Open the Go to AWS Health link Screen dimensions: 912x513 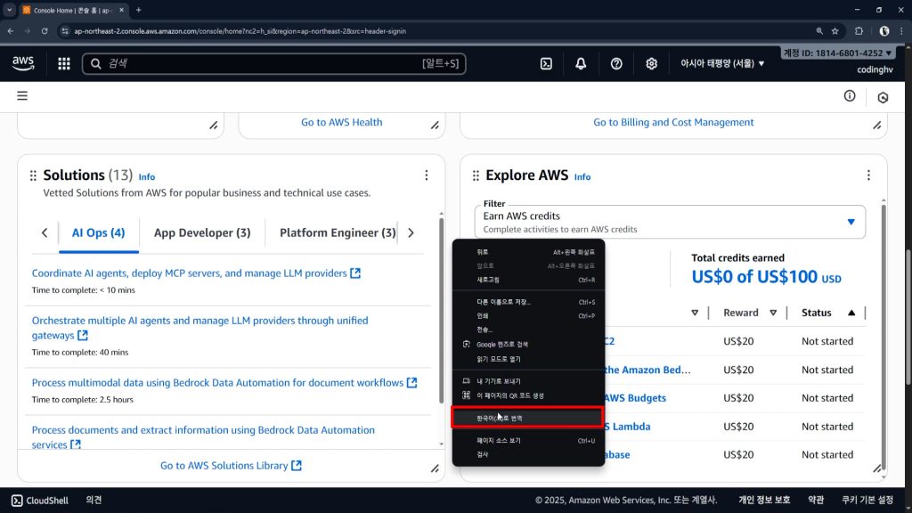341,122
